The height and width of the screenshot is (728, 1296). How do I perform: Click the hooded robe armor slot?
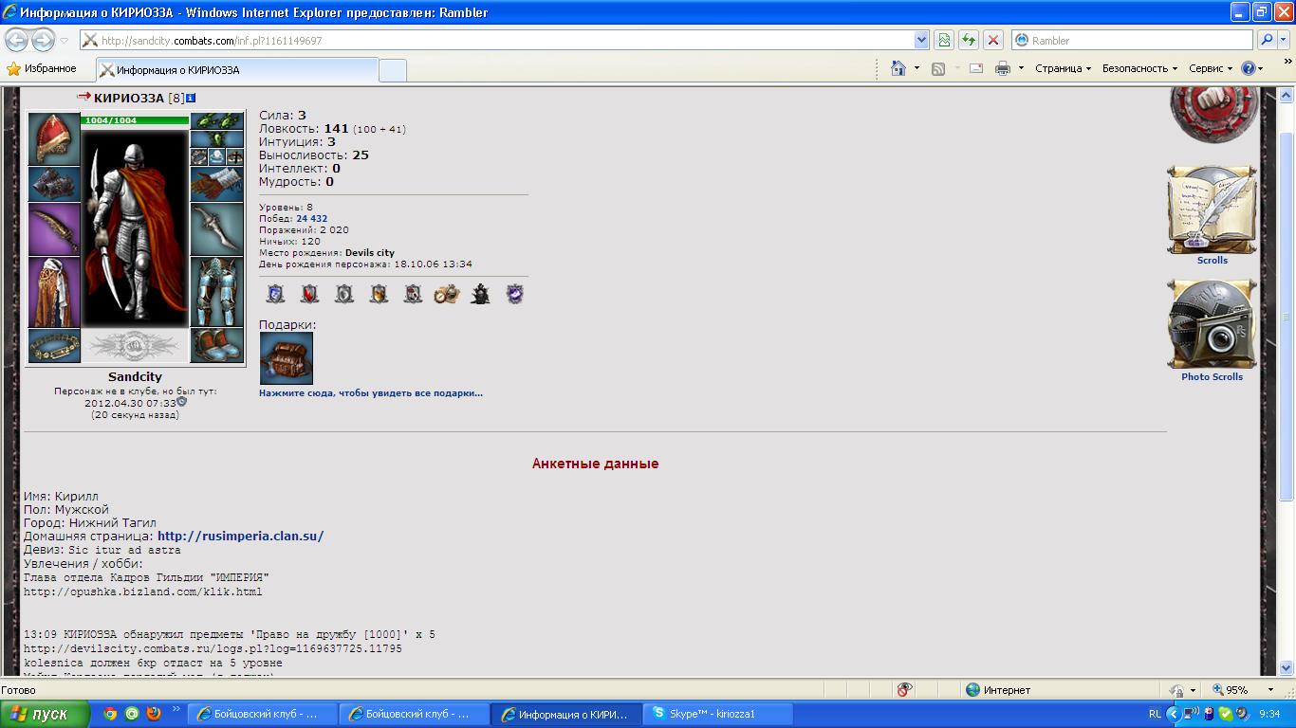(x=53, y=292)
